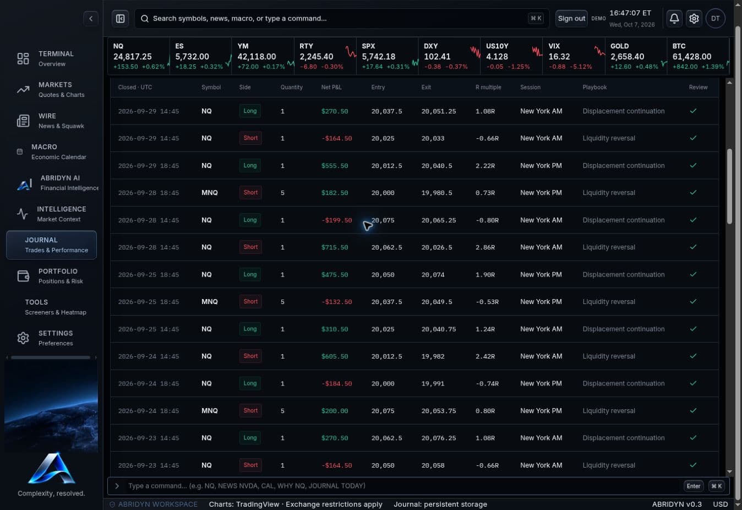The width and height of the screenshot is (742, 510).
Task: Click the review checkmark for 2026-09-23 14:45 Long trade
Action: point(693,438)
